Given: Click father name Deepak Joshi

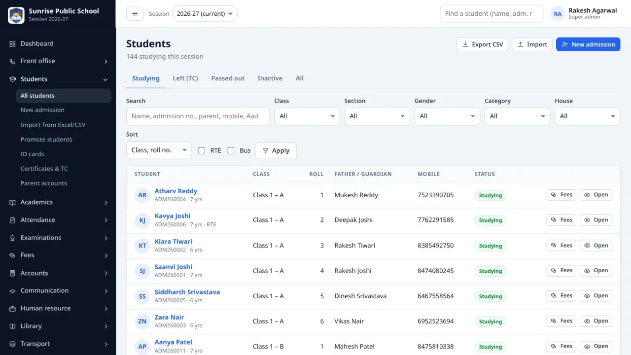Looking at the screenshot, I should pyautogui.click(x=353, y=220).
